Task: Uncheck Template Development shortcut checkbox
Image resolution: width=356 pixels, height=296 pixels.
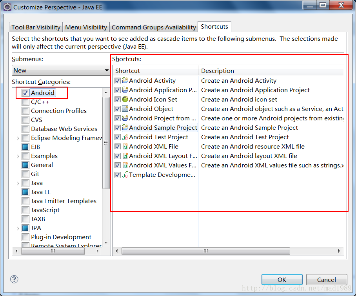Action: click(x=117, y=175)
